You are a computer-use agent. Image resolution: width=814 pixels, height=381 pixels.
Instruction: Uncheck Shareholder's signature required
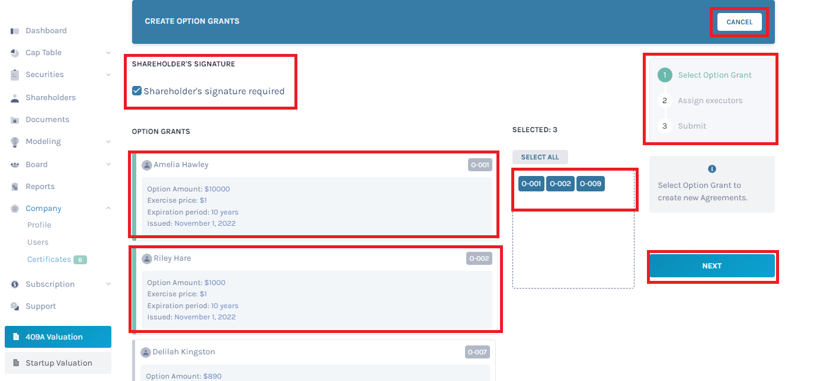coord(137,91)
